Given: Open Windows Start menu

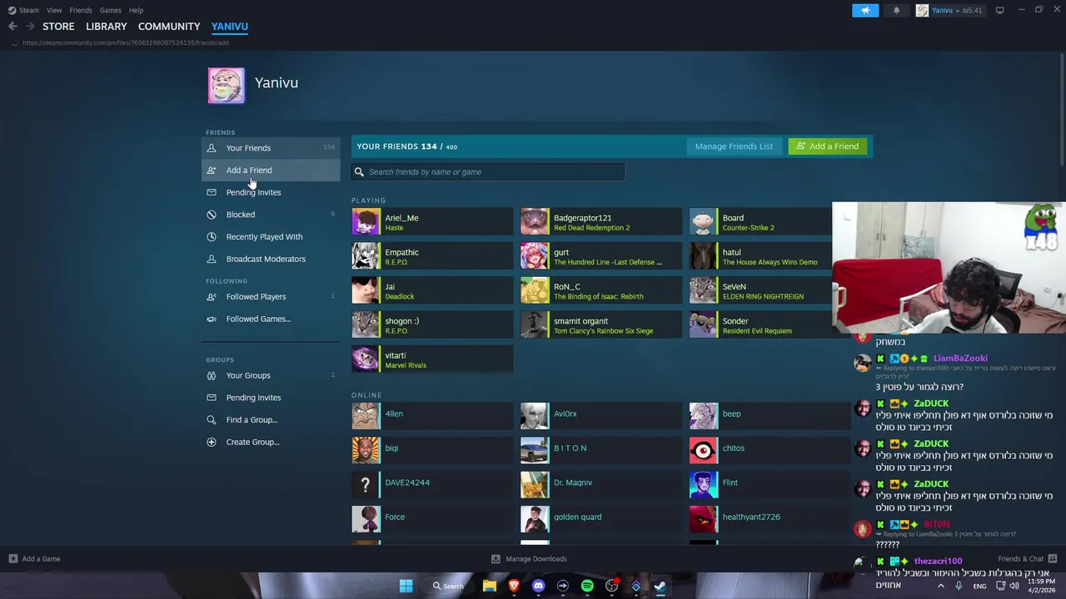Looking at the screenshot, I should click(x=406, y=586).
